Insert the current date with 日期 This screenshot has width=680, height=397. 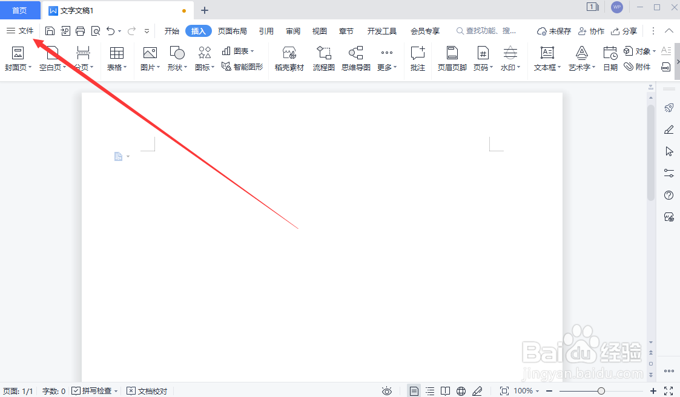coord(610,58)
